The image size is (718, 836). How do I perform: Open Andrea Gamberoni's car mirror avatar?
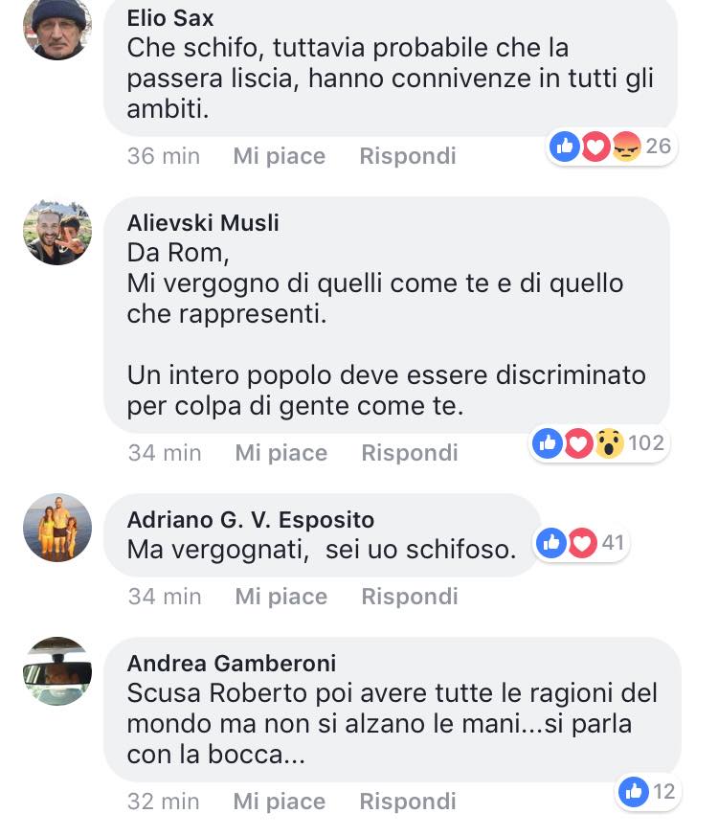[57, 672]
